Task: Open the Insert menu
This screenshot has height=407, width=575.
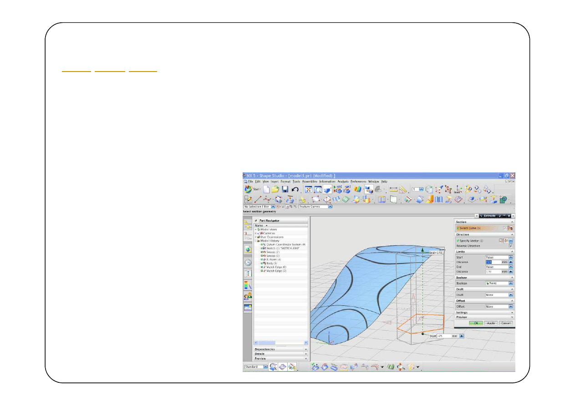Action: [275, 181]
